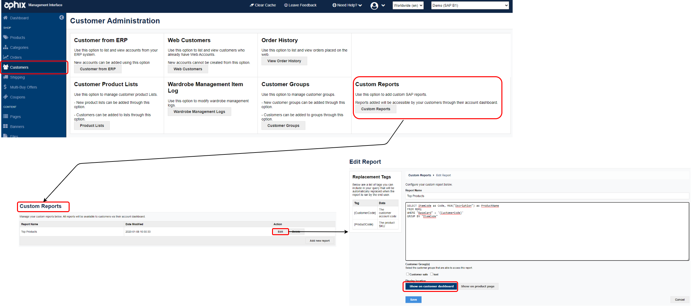This screenshot has width=691, height=306.
Task: Expand the user account menu
Action: click(378, 5)
